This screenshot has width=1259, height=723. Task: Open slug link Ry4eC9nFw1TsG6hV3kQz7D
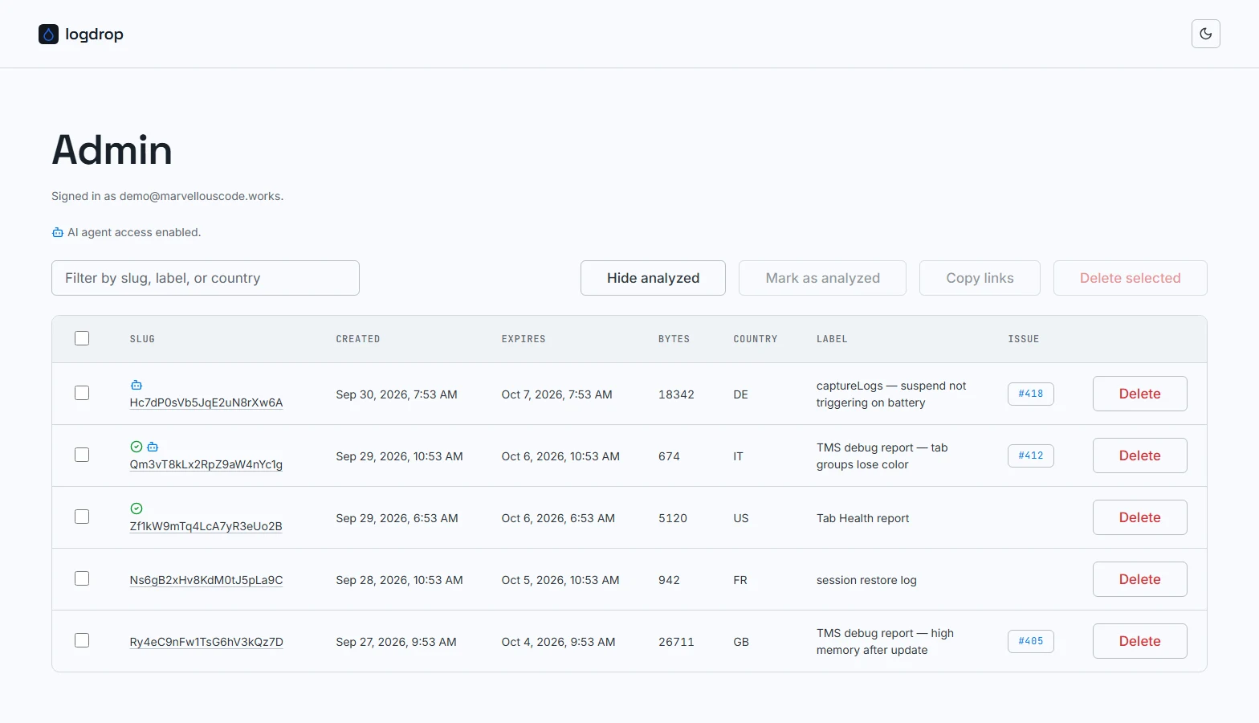[206, 642]
